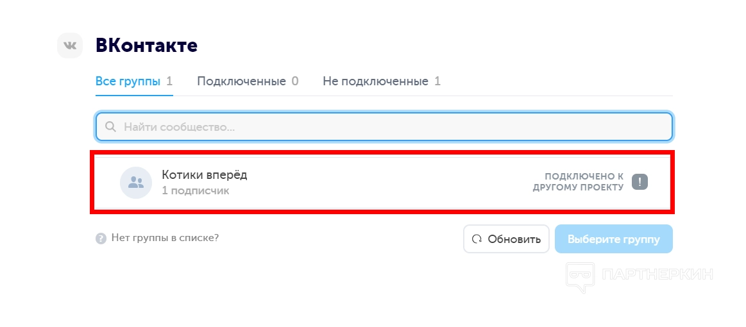The height and width of the screenshot is (327, 746).
Task: Click the ВКонтакте heading
Action: tap(146, 46)
